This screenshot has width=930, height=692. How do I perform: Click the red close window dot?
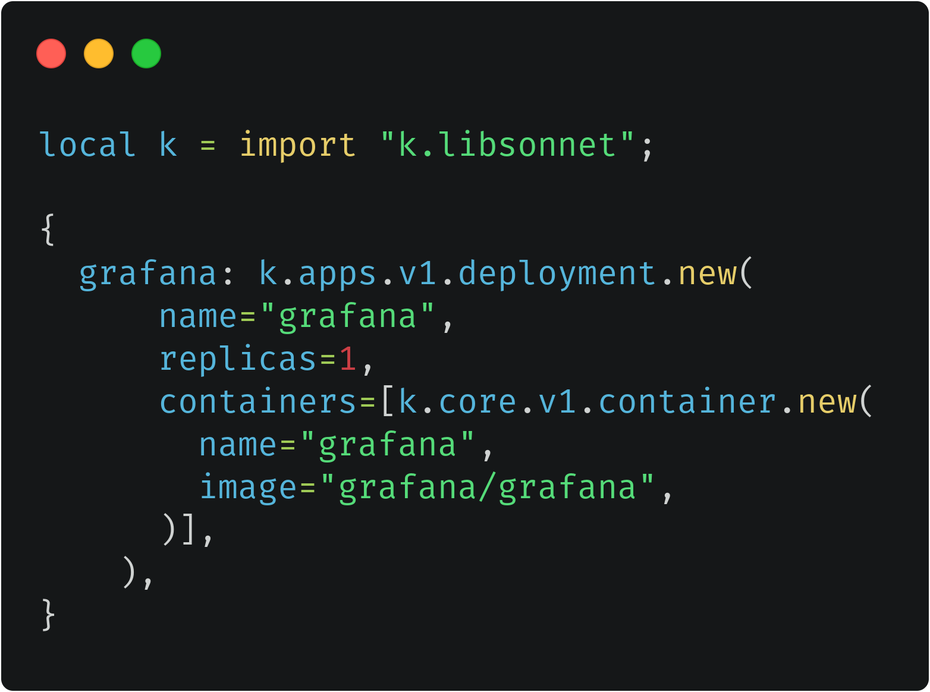coord(51,54)
